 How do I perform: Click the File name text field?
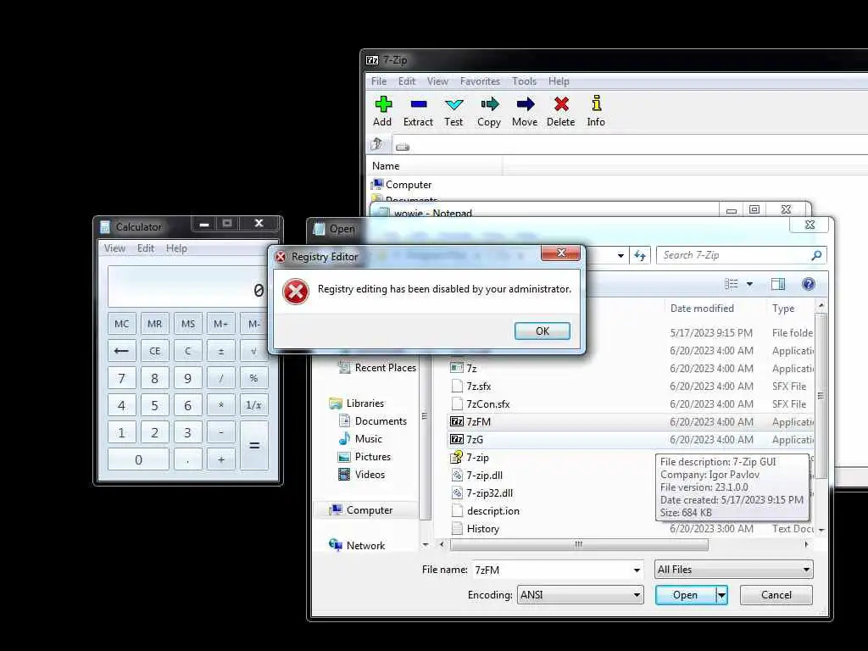pos(551,570)
